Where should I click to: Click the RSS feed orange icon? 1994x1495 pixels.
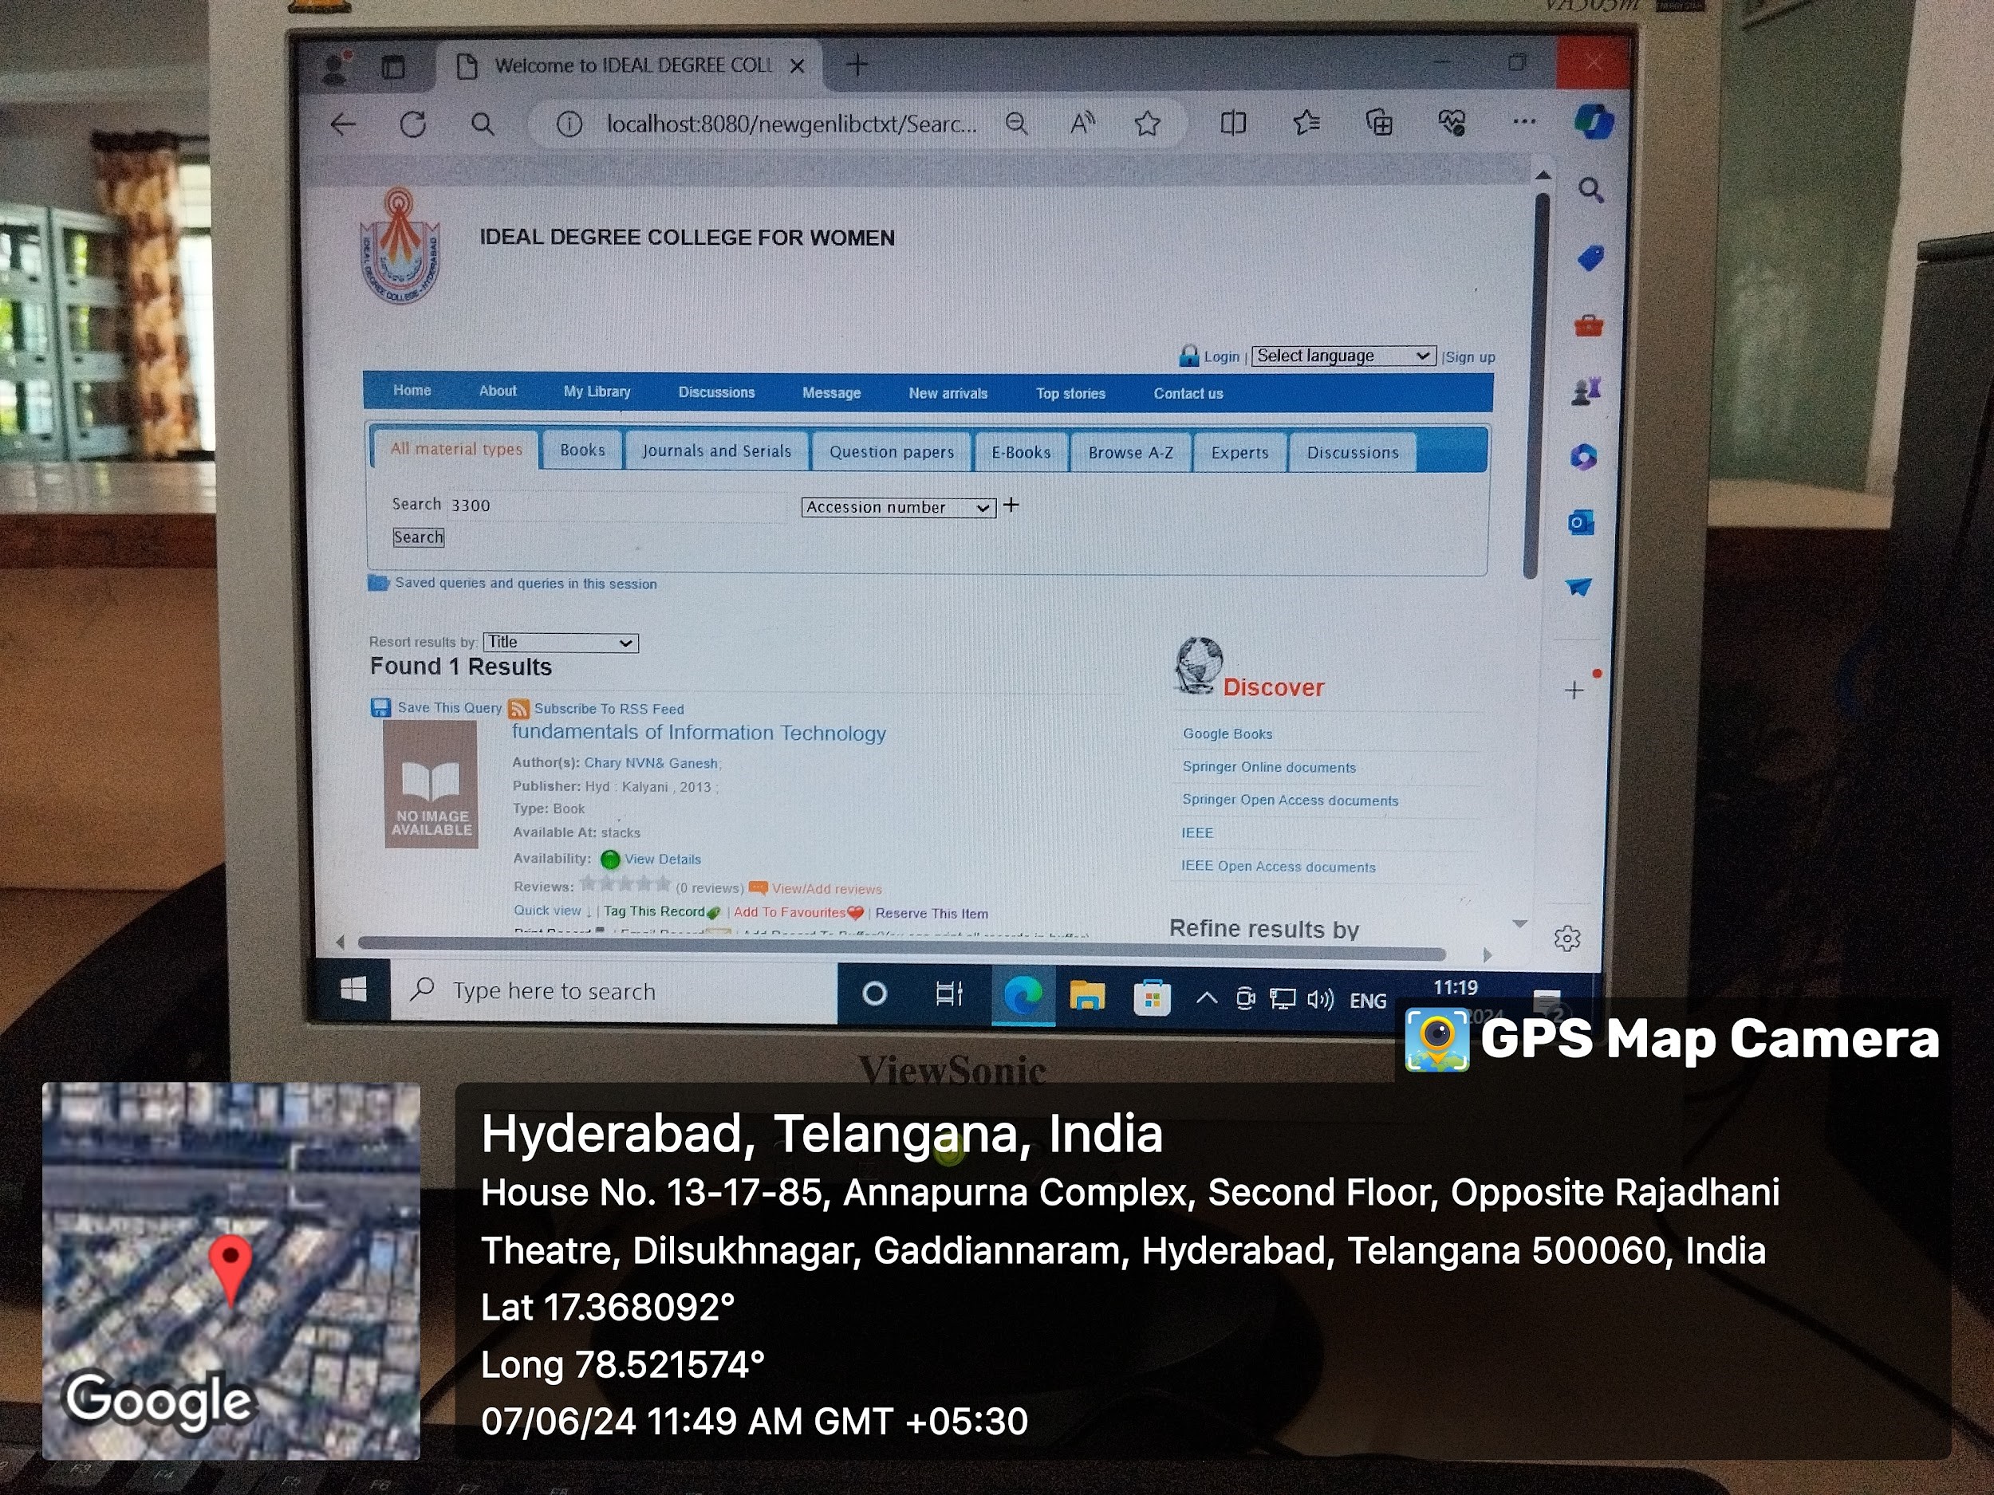click(518, 709)
